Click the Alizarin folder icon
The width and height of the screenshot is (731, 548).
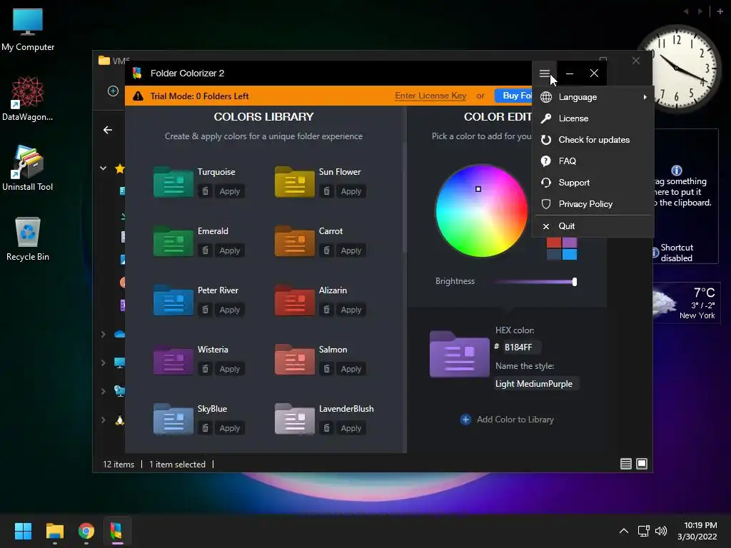click(x=295, y=300)
